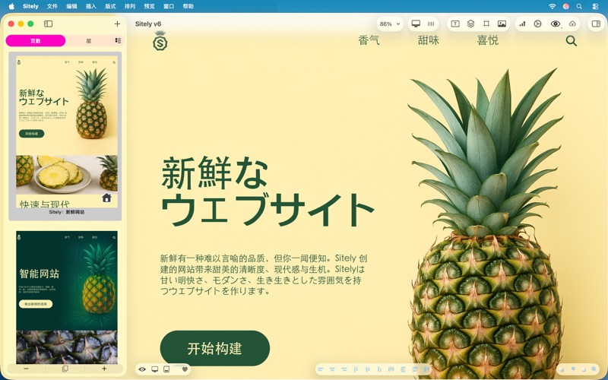Click the search magnifier on the page

(x=572, y=41)
